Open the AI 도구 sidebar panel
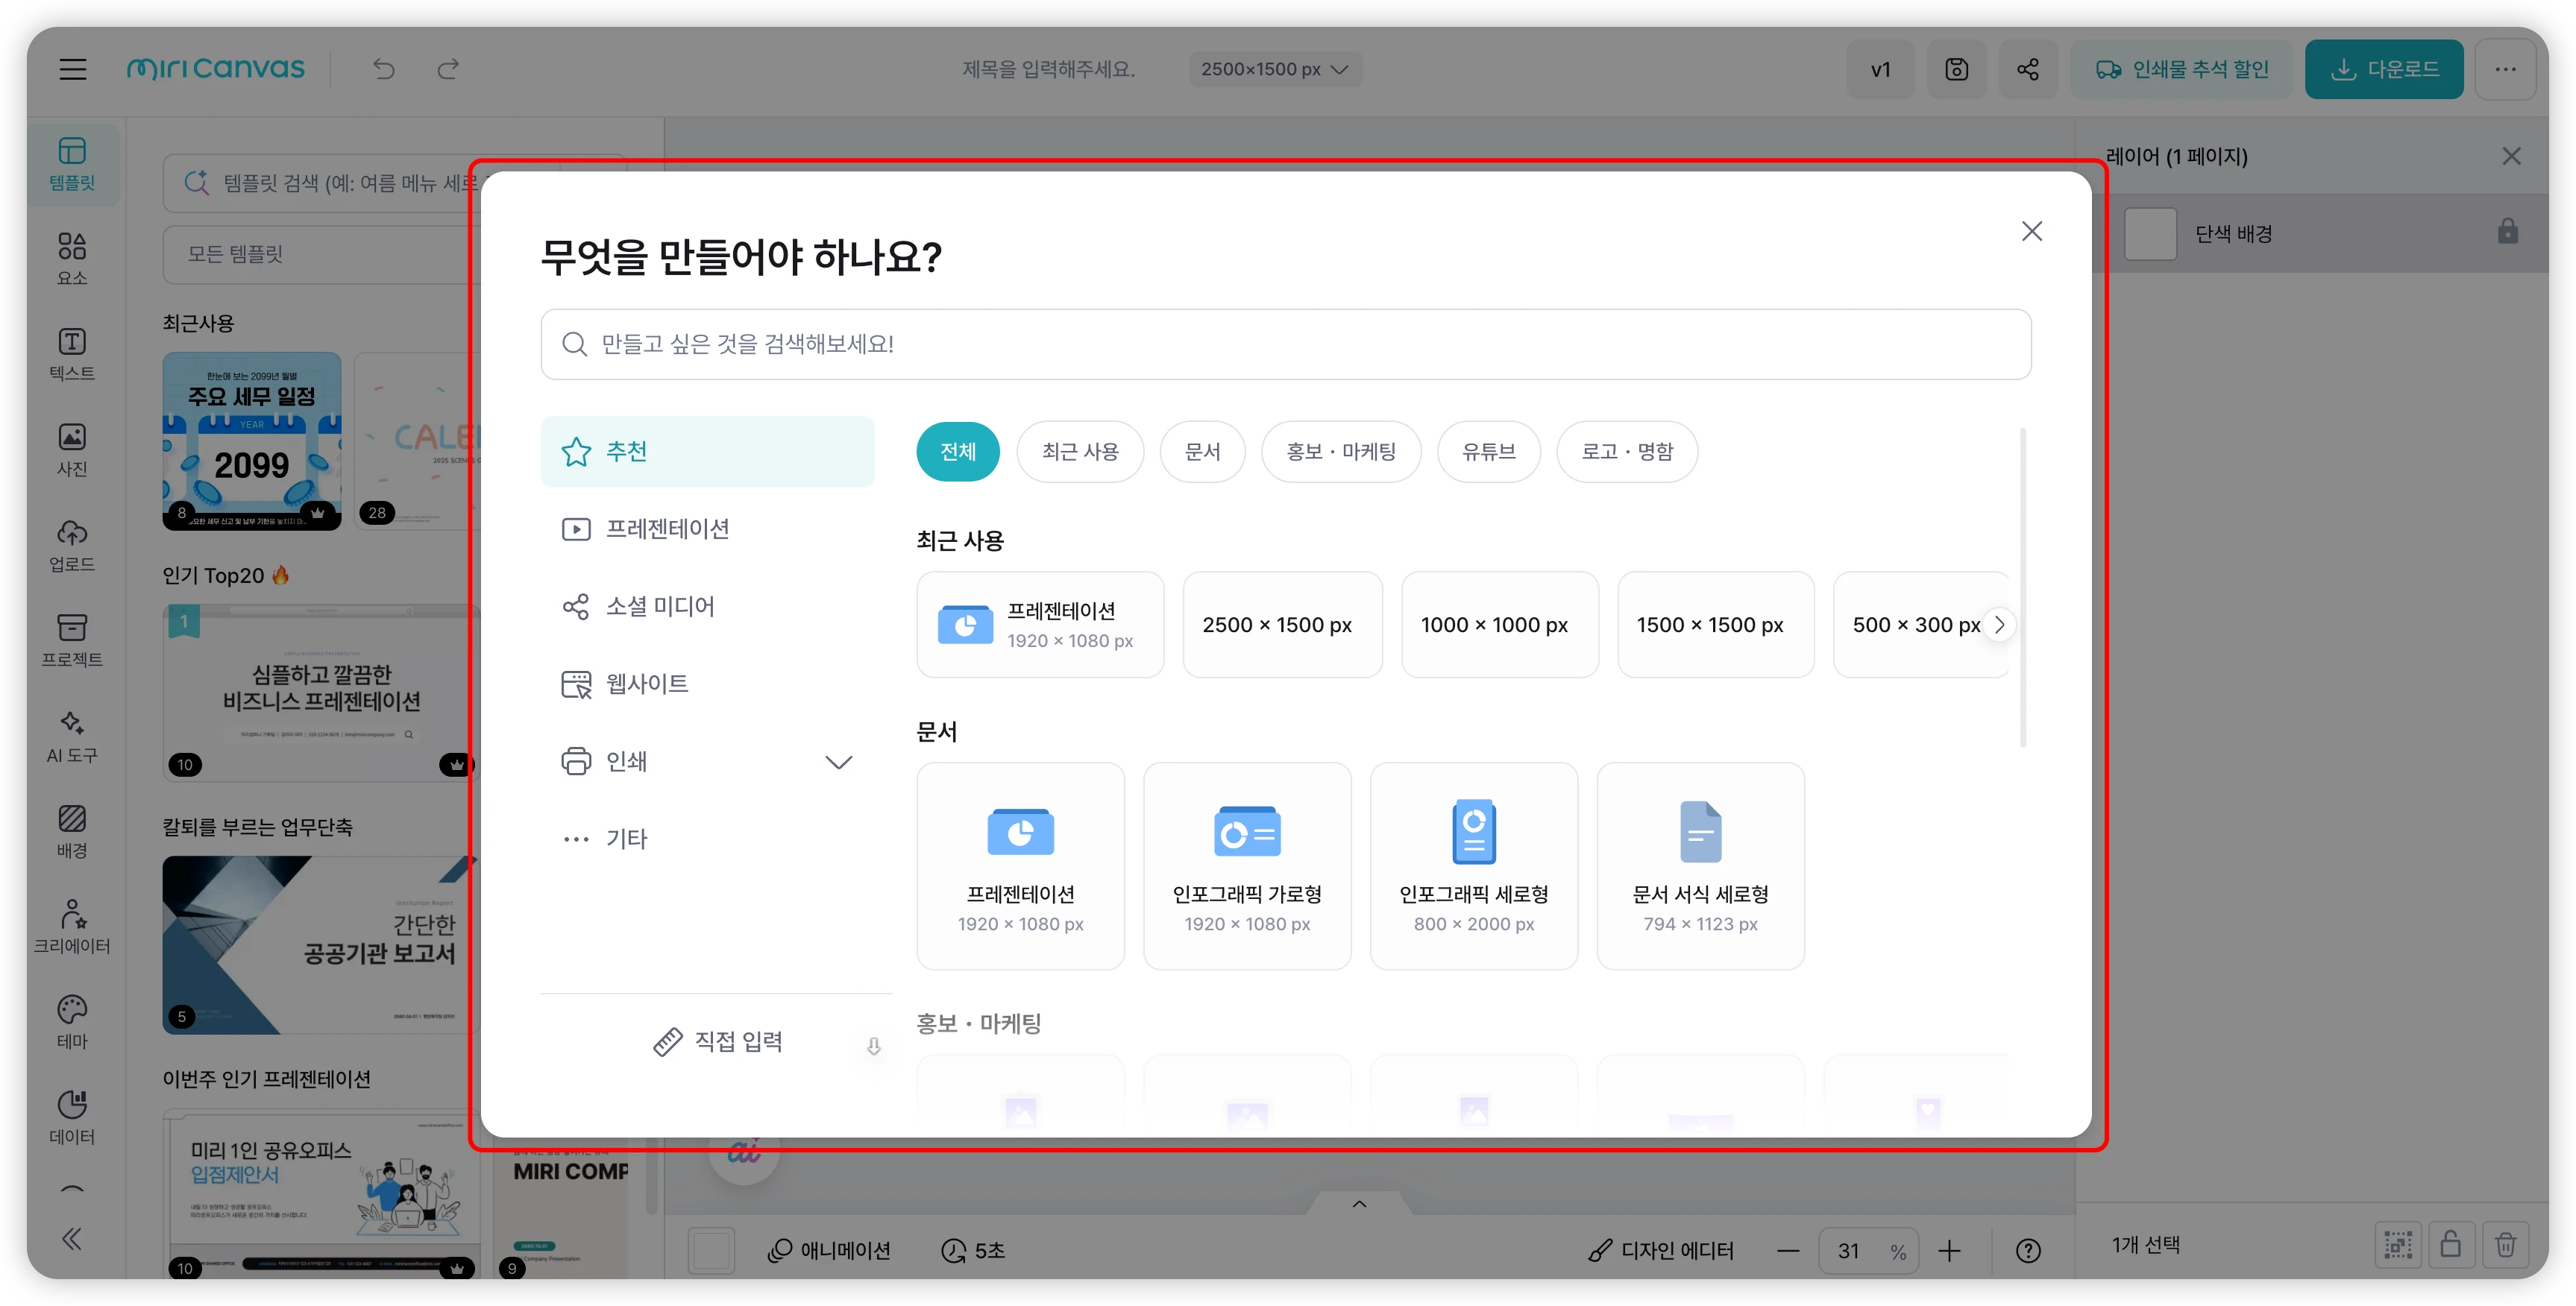The height and width of the screenshot is (1306, 2576). [72, 736]
